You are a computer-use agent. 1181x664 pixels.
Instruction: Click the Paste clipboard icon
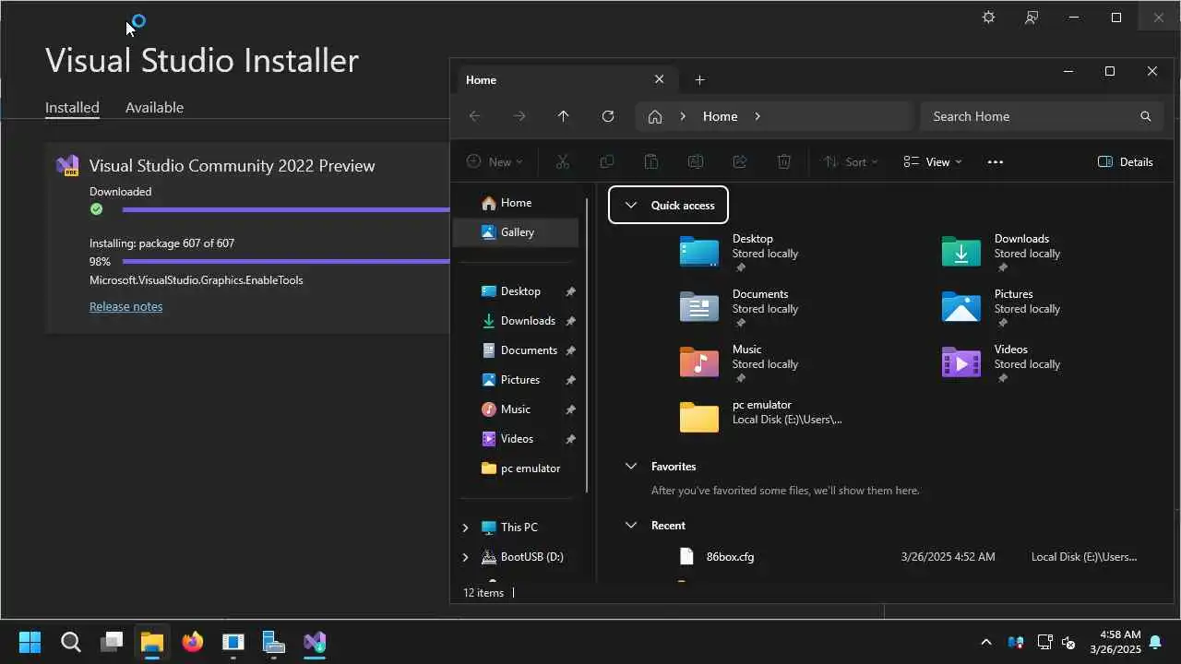tap(650, 161)
